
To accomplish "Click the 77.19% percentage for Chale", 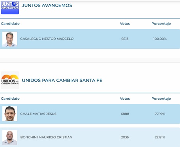I will click(160, 114).
